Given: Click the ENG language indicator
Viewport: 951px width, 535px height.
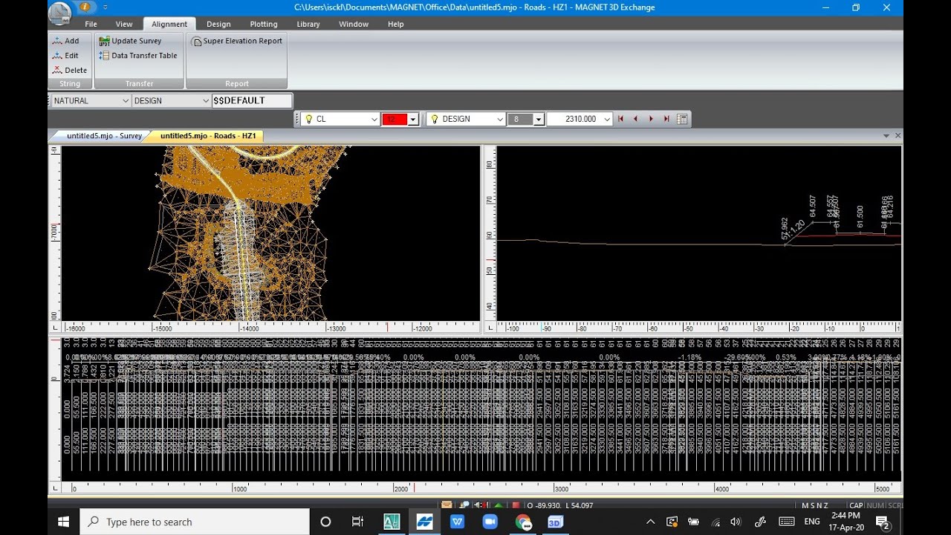Looking at the screenshot, I should point(812,522).
